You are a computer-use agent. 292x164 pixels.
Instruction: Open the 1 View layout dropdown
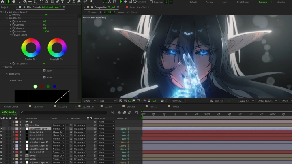[x=286, y=101]
